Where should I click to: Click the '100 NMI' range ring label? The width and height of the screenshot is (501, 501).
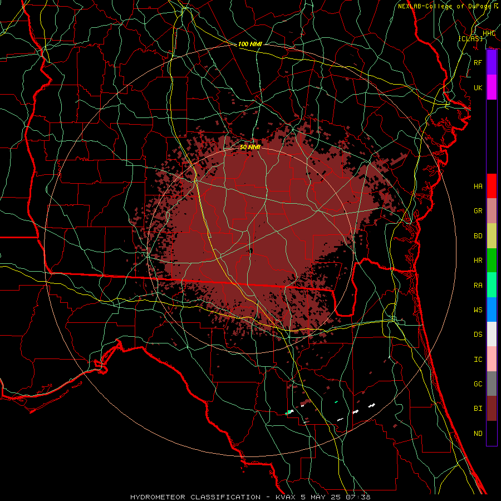tap(250, 44)
